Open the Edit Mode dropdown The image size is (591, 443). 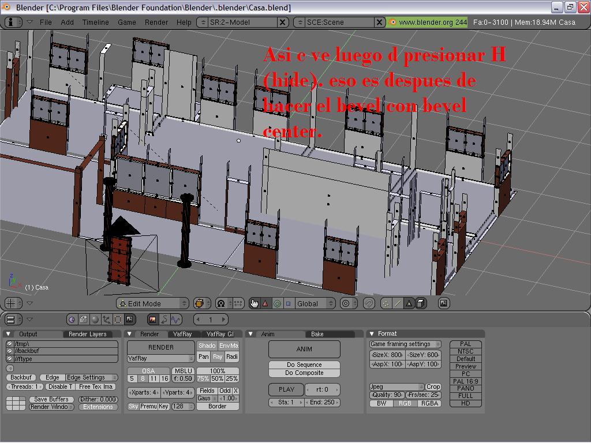click(x=153, y=303)
